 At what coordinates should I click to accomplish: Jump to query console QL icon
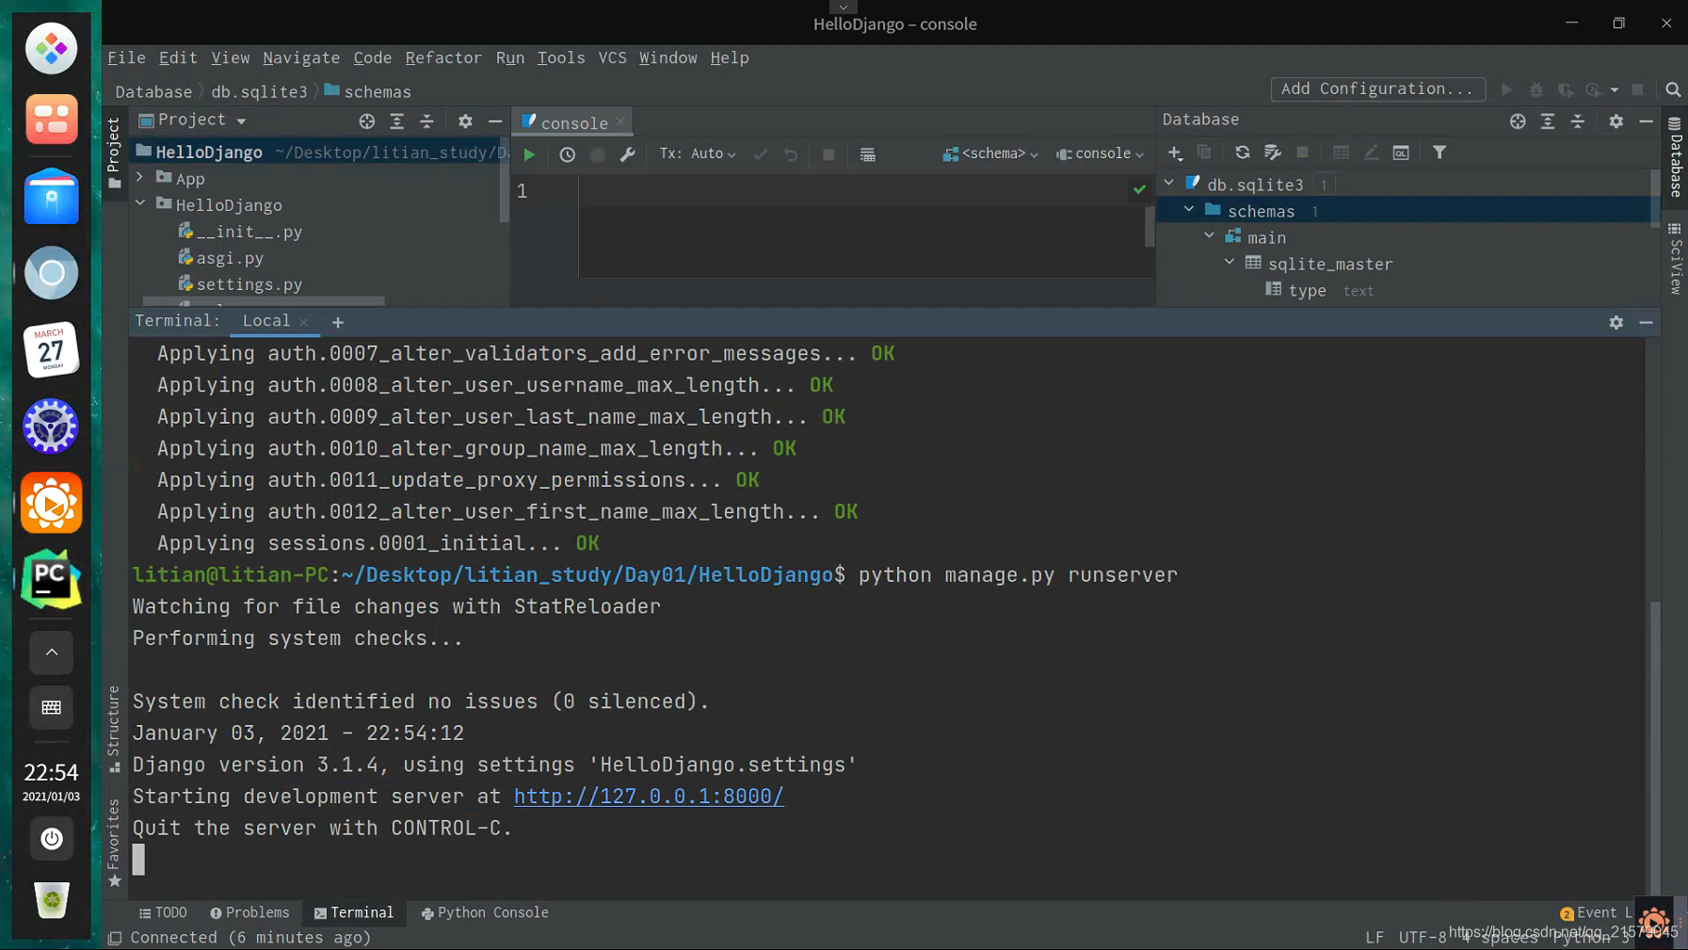pyautogui.click(x=1401, y=153)
